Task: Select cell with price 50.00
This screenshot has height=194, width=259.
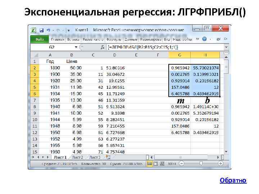Action: pyautogui.click(x=72, y=68)
